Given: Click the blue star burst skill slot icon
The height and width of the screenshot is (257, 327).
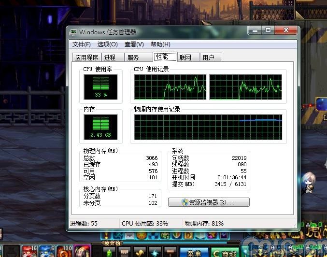Looking at the screenshot, I should [x=155, y=252].
